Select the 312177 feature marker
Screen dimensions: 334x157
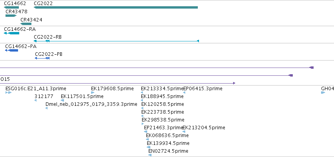(x=35, y=100)
